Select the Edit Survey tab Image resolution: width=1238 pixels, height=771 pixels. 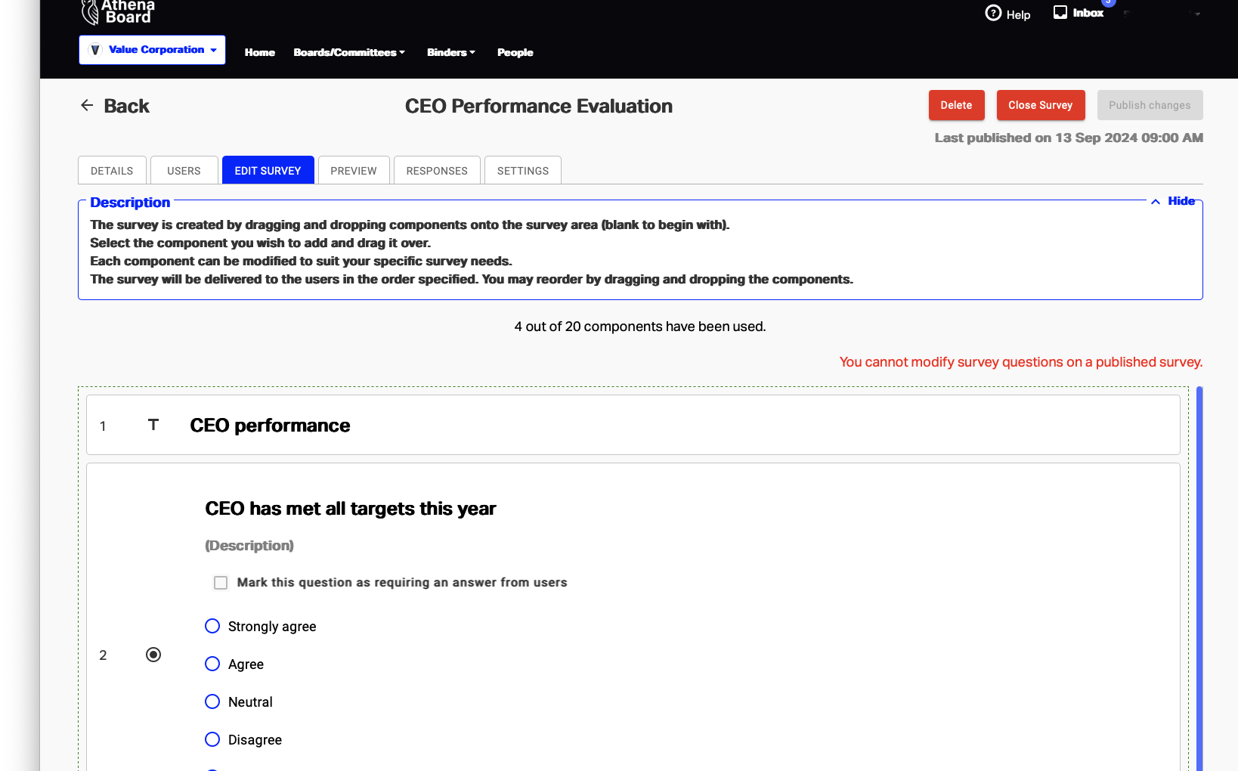tap(268, 170)
